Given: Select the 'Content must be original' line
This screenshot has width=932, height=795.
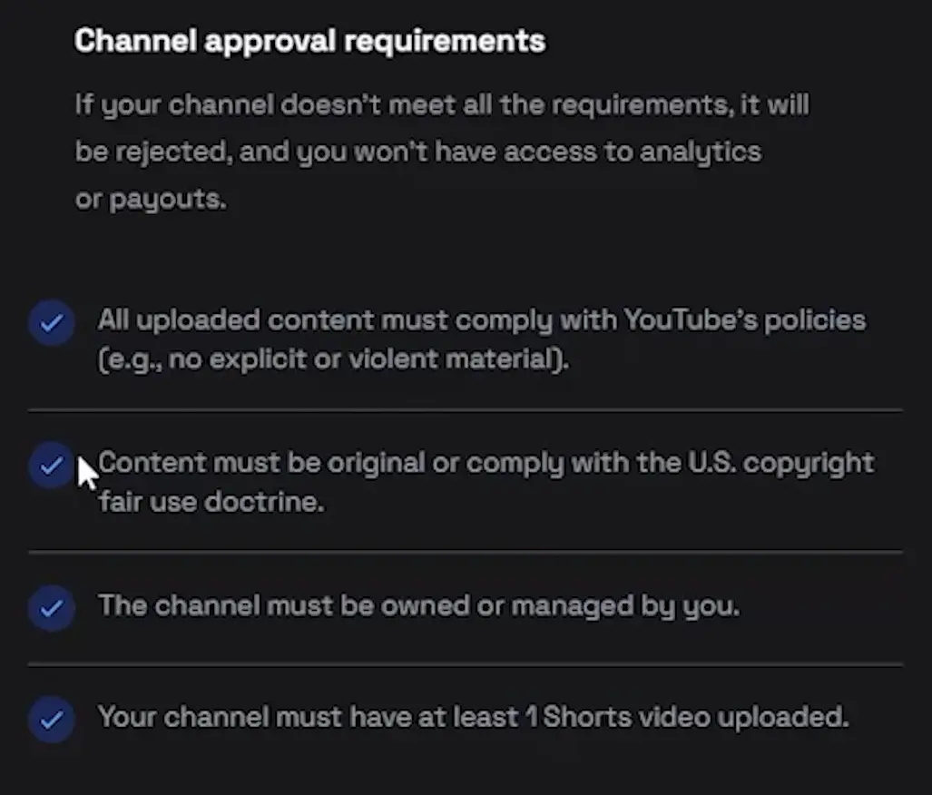Looking at the screenshot, I should pyautogui.click(x=486, y=463).
